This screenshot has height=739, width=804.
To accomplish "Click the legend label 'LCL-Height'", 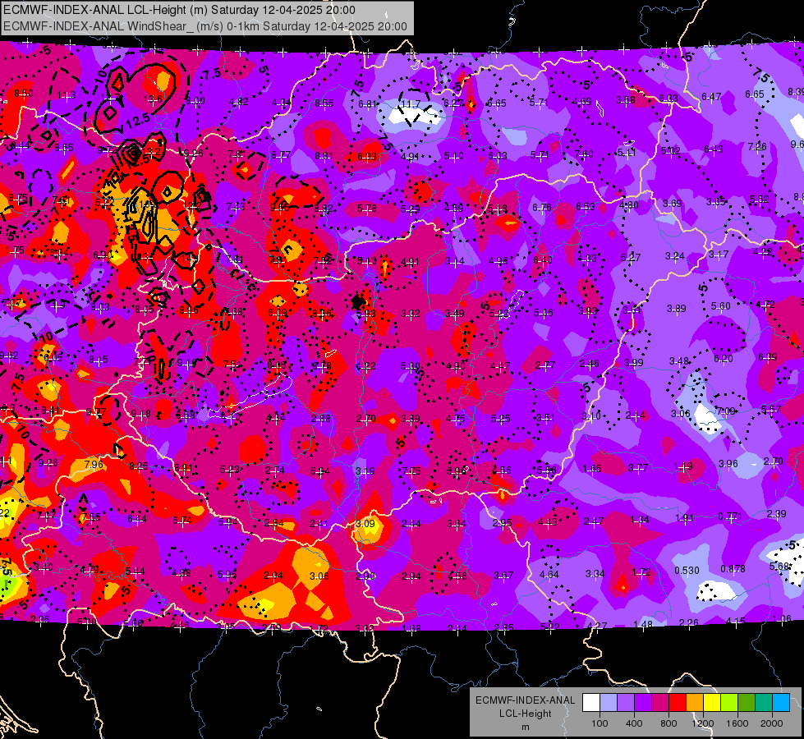I will tap(525, 714).
